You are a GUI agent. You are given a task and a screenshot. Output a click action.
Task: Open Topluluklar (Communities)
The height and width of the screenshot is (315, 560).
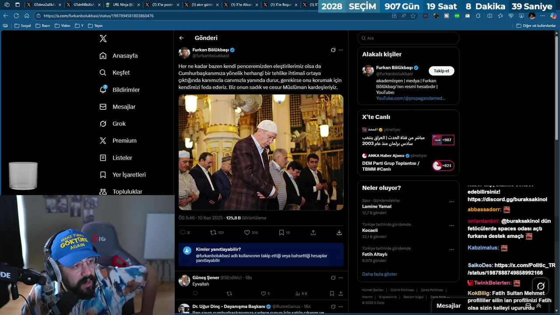pyautogui.click(x=120, y=192)
